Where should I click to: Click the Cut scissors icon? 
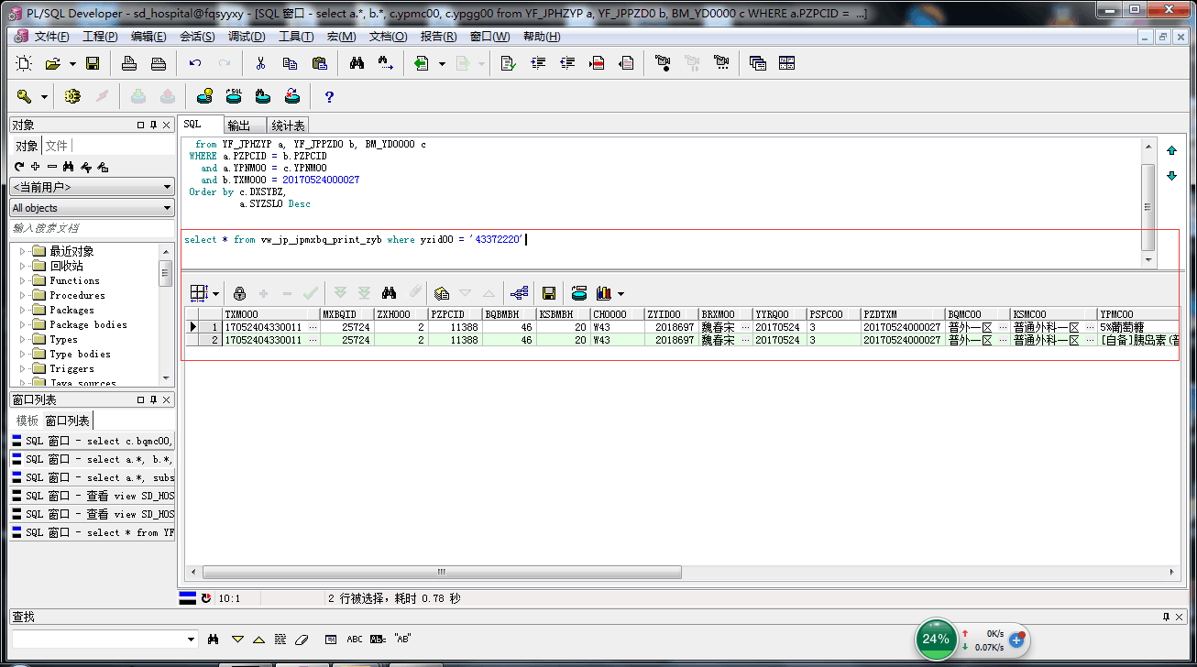[x=260, y=63]
